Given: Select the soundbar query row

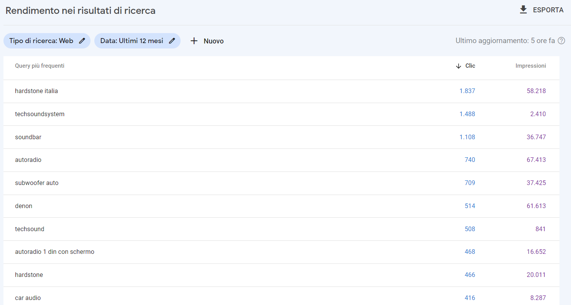Looking at the screenshot, I should point(281,137).
